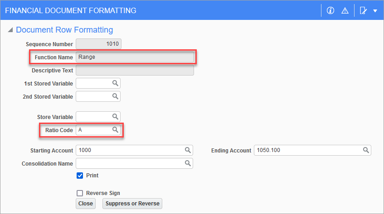The width and height of the screenshot is (384, 214).
Task: Open the header dropdown arrow menu
Action: tap(375, 10)
